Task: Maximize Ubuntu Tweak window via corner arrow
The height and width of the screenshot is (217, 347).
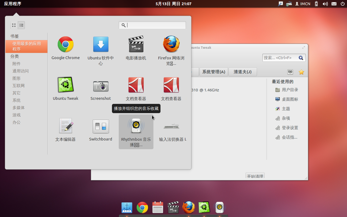Action: click(304, 47)
